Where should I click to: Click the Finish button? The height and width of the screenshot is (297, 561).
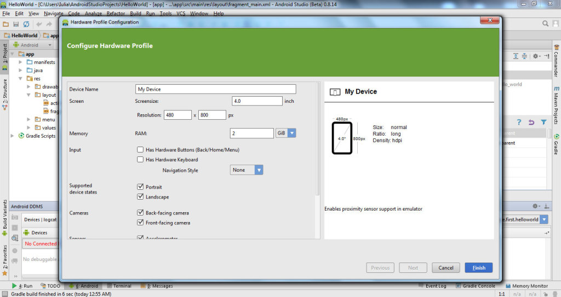pos(479,267)
